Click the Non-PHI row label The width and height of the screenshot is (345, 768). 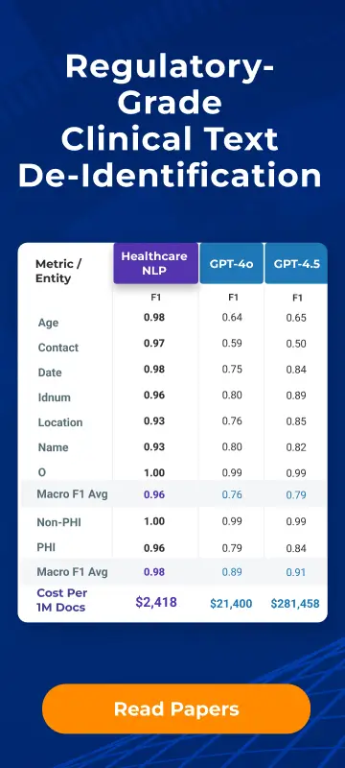(x=59, y=522)
